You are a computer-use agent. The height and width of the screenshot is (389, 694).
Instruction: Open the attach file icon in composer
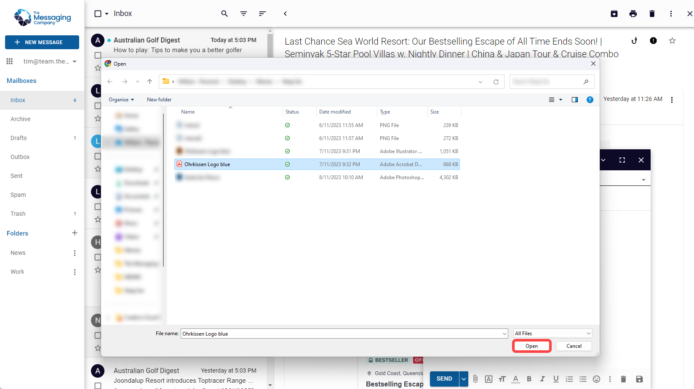[475, 379]
